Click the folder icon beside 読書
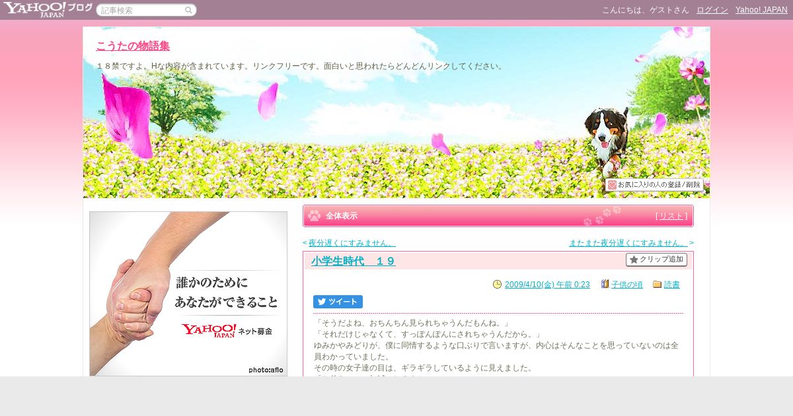The image size is (793, 416). click(x=657, y=285)
